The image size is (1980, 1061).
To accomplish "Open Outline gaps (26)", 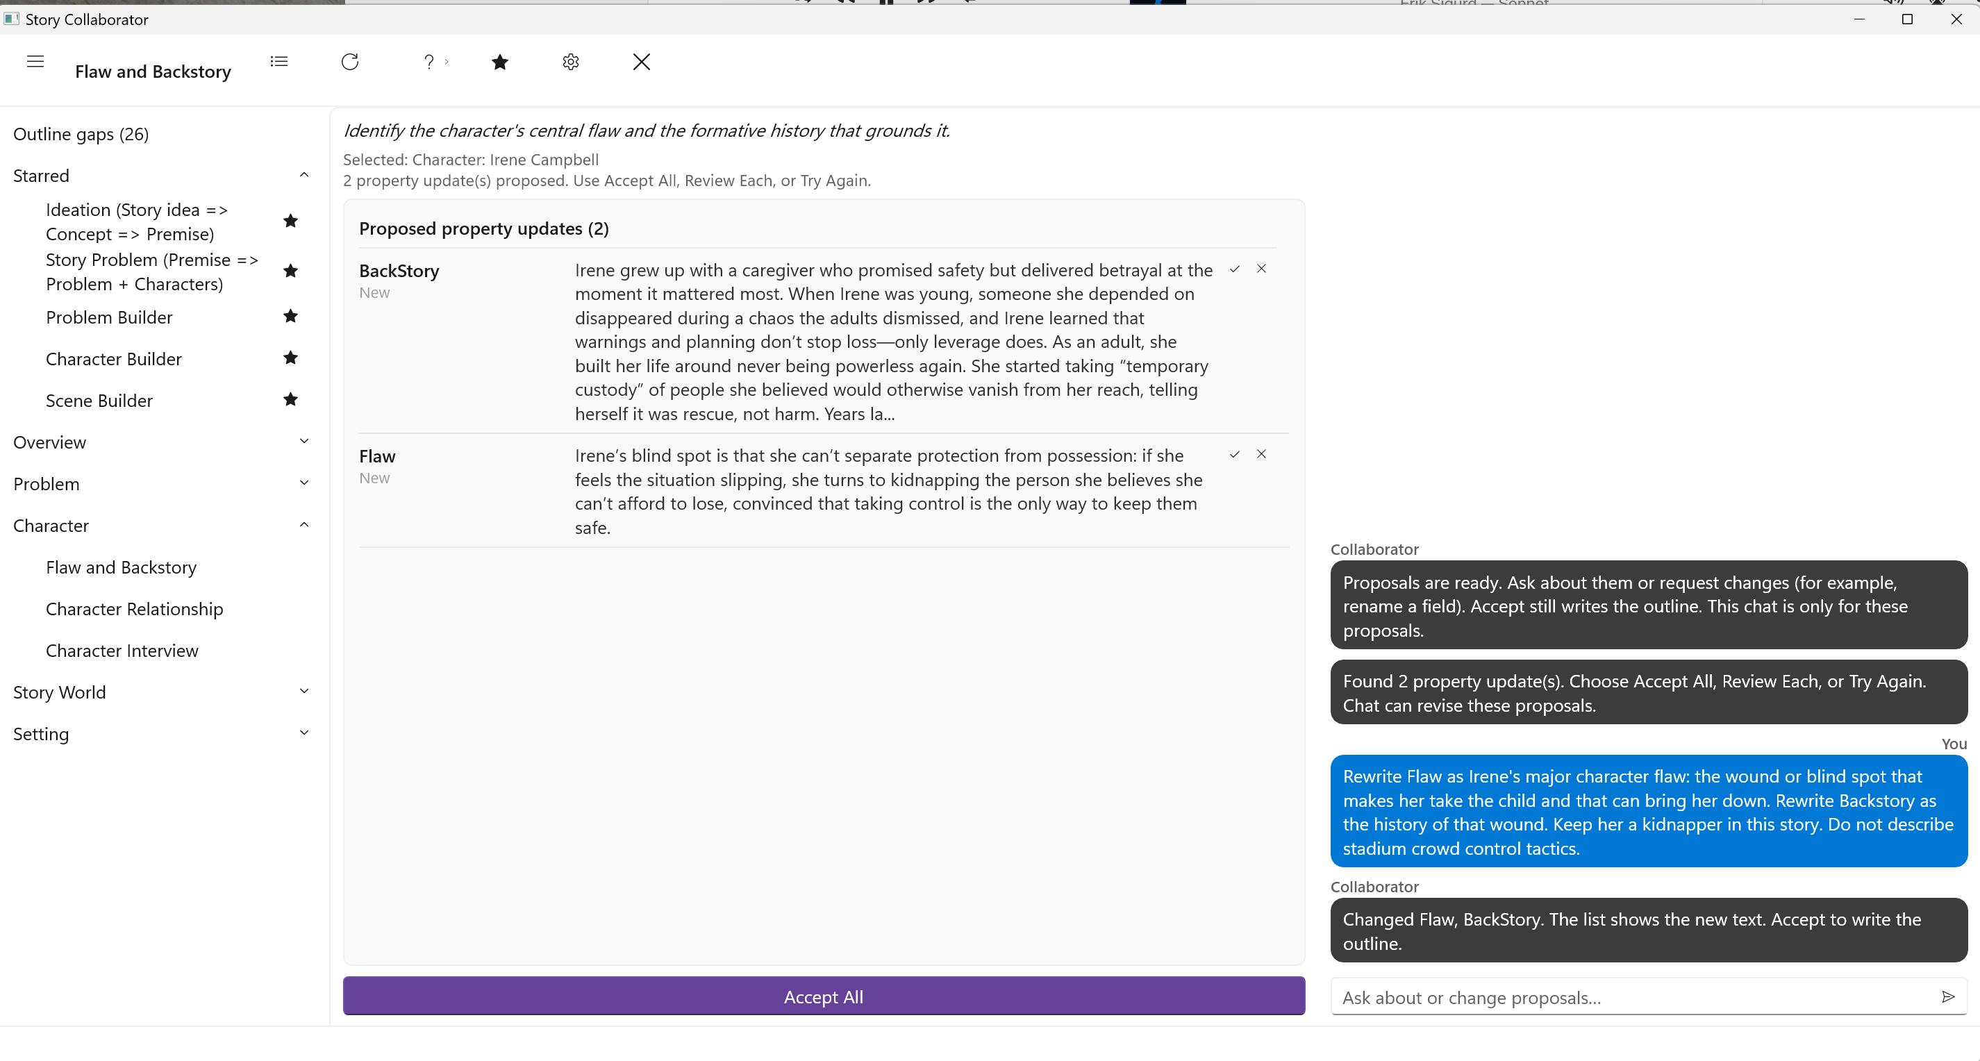I will 81,135.
